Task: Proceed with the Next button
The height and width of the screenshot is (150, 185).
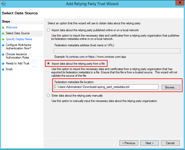Action: 149,143
